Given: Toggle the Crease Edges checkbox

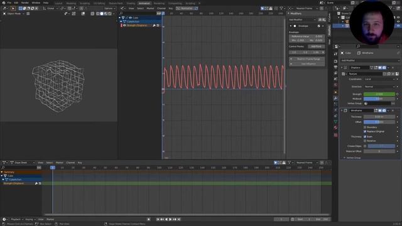Looking at the screenshot, I should point(365,146).
